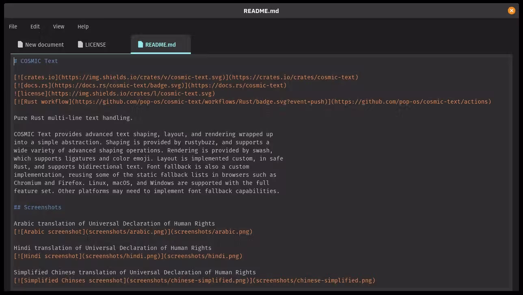
Task: Open the Edit menu
Action: (x=35, y=26)
